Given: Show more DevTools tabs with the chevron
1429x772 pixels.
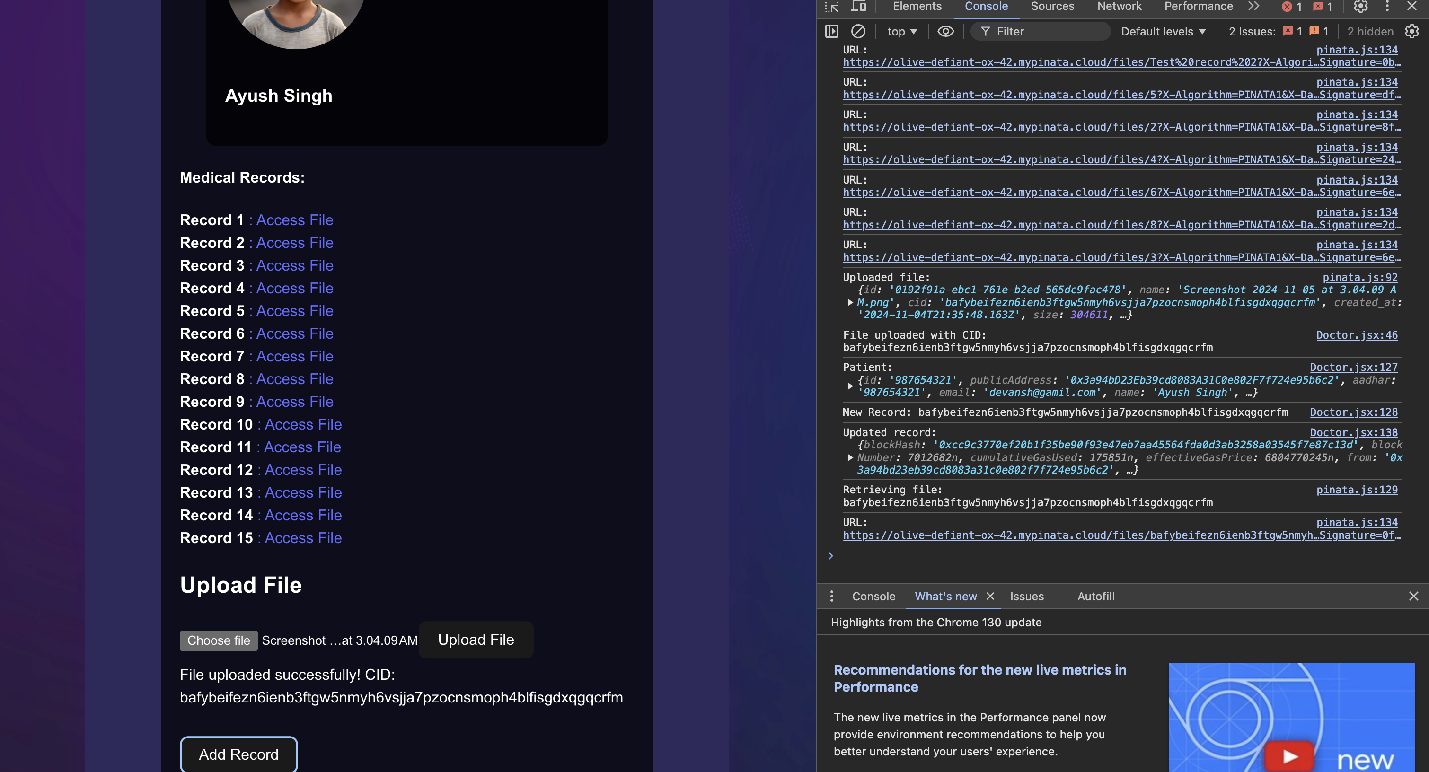Looking at the screenshot, I should pos(1254,7).
